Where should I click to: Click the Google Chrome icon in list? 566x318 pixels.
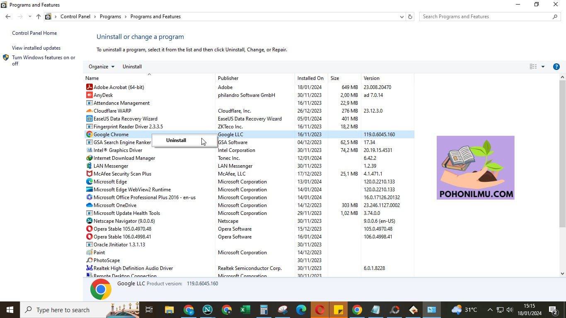[89, 134]
